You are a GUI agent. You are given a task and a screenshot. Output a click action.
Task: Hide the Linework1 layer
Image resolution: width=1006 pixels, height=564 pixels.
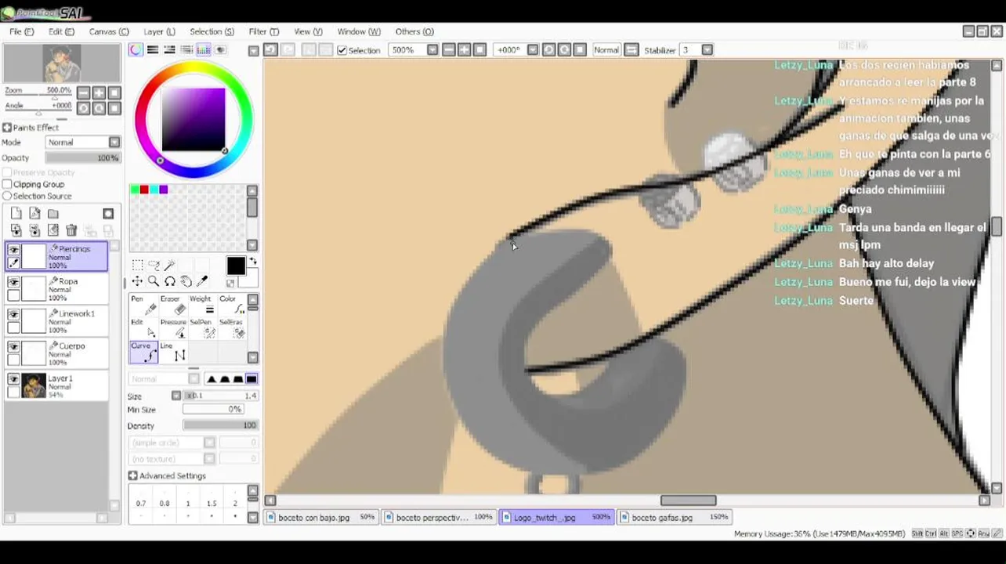click(x=13, y=314)
